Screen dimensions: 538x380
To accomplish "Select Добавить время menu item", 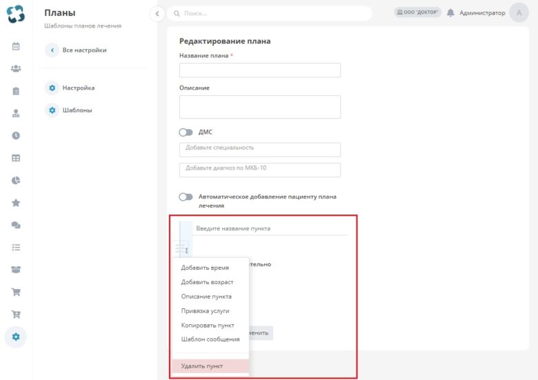I will [210, 268].
